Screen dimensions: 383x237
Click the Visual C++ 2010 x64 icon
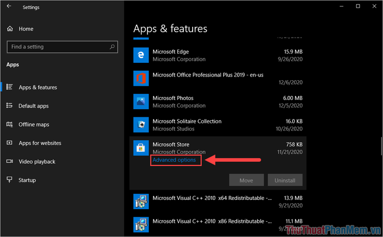click(x=141, y=202)
